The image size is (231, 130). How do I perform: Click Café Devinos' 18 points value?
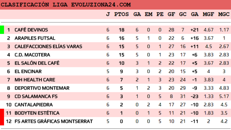[x=122, y=30]
